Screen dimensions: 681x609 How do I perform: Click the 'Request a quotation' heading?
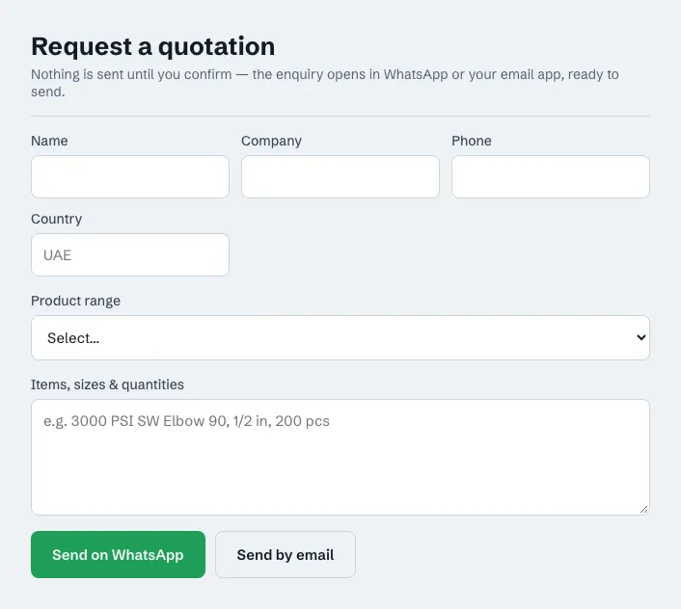[x=152, y=46]
